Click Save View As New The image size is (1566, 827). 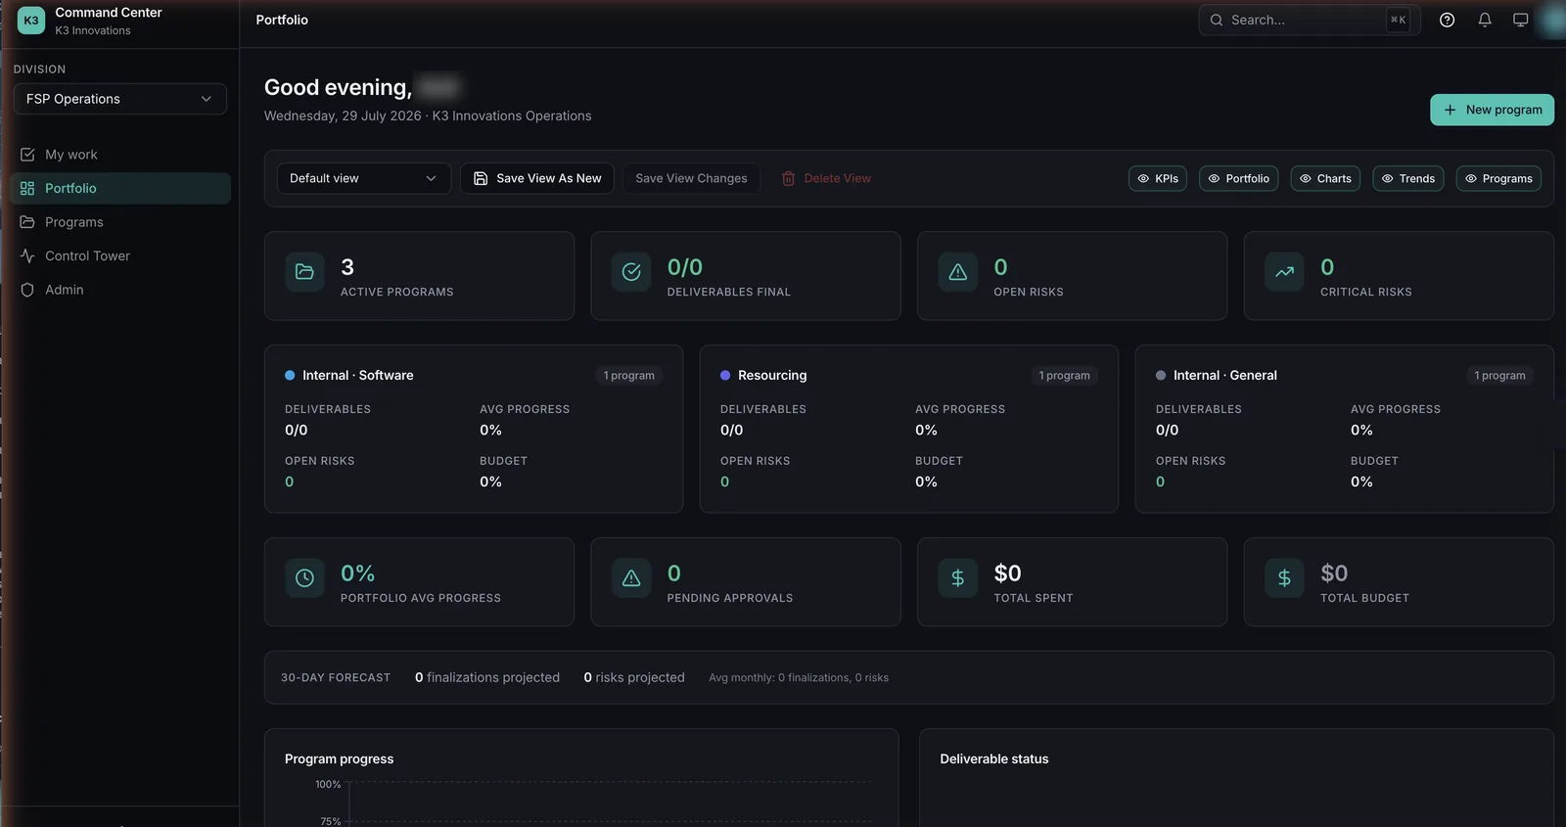point(536,178)
